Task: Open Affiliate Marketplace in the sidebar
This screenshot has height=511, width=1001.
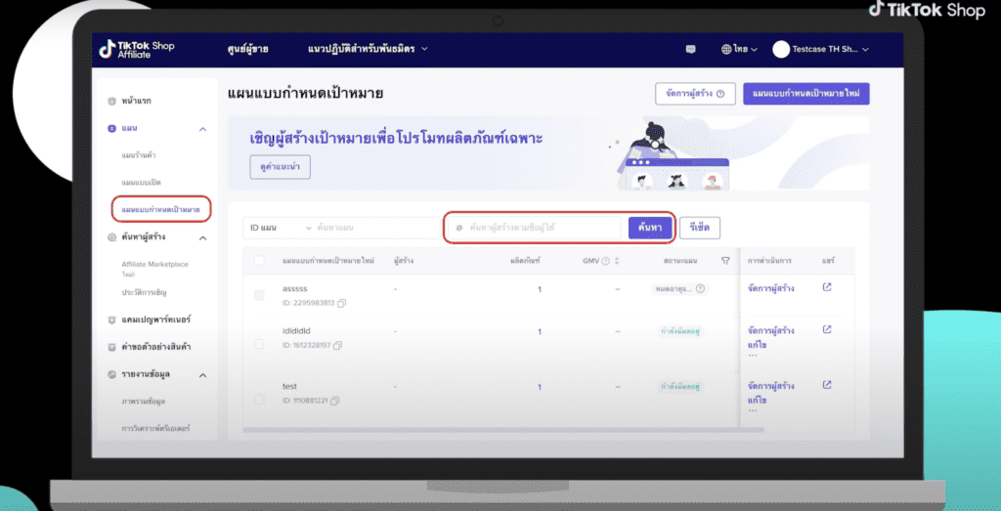Action: click(x=154, y=264)
